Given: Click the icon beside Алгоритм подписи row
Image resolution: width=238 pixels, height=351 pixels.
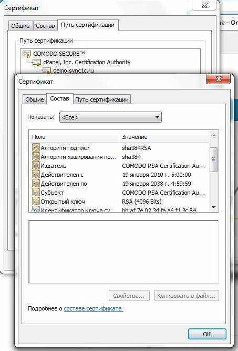Looking at the screenshot, I should (x=36, y=148).
